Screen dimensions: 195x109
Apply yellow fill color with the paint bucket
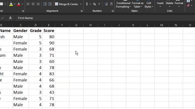[11, 4]
